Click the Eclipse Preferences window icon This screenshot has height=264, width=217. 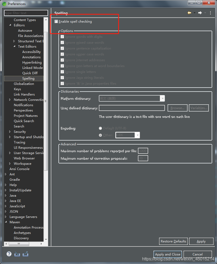[4, 4]
